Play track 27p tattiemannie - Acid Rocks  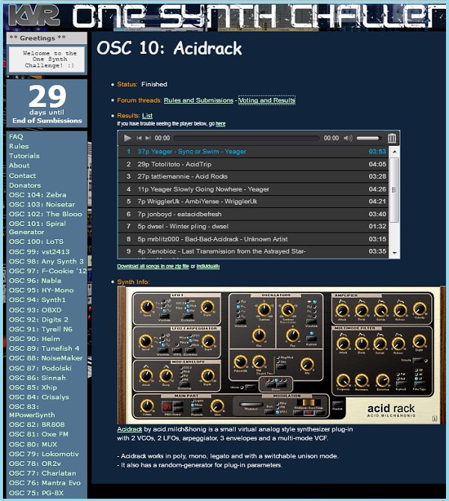click(253, 176)
